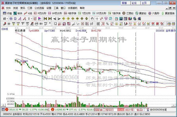This screenshot has width=177, height=117.
Task: Click the n² cycle lines tool
Action: click(x=45, y=24)
